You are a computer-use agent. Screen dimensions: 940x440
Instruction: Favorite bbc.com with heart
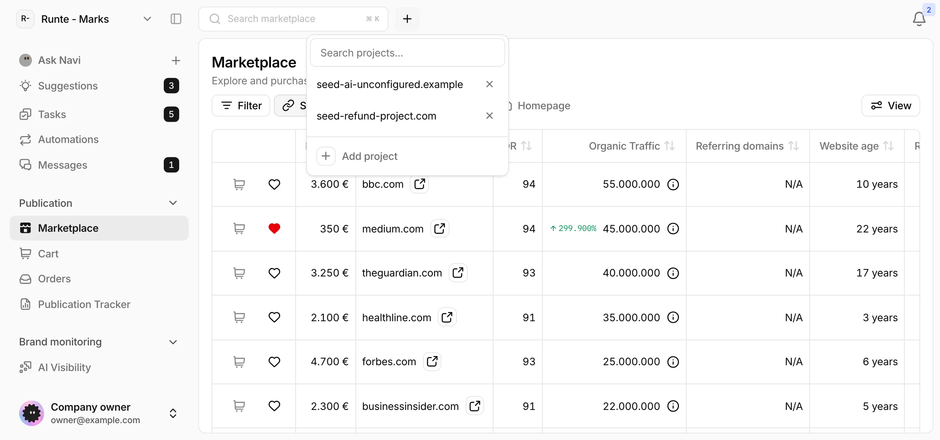tap(274, 184)
